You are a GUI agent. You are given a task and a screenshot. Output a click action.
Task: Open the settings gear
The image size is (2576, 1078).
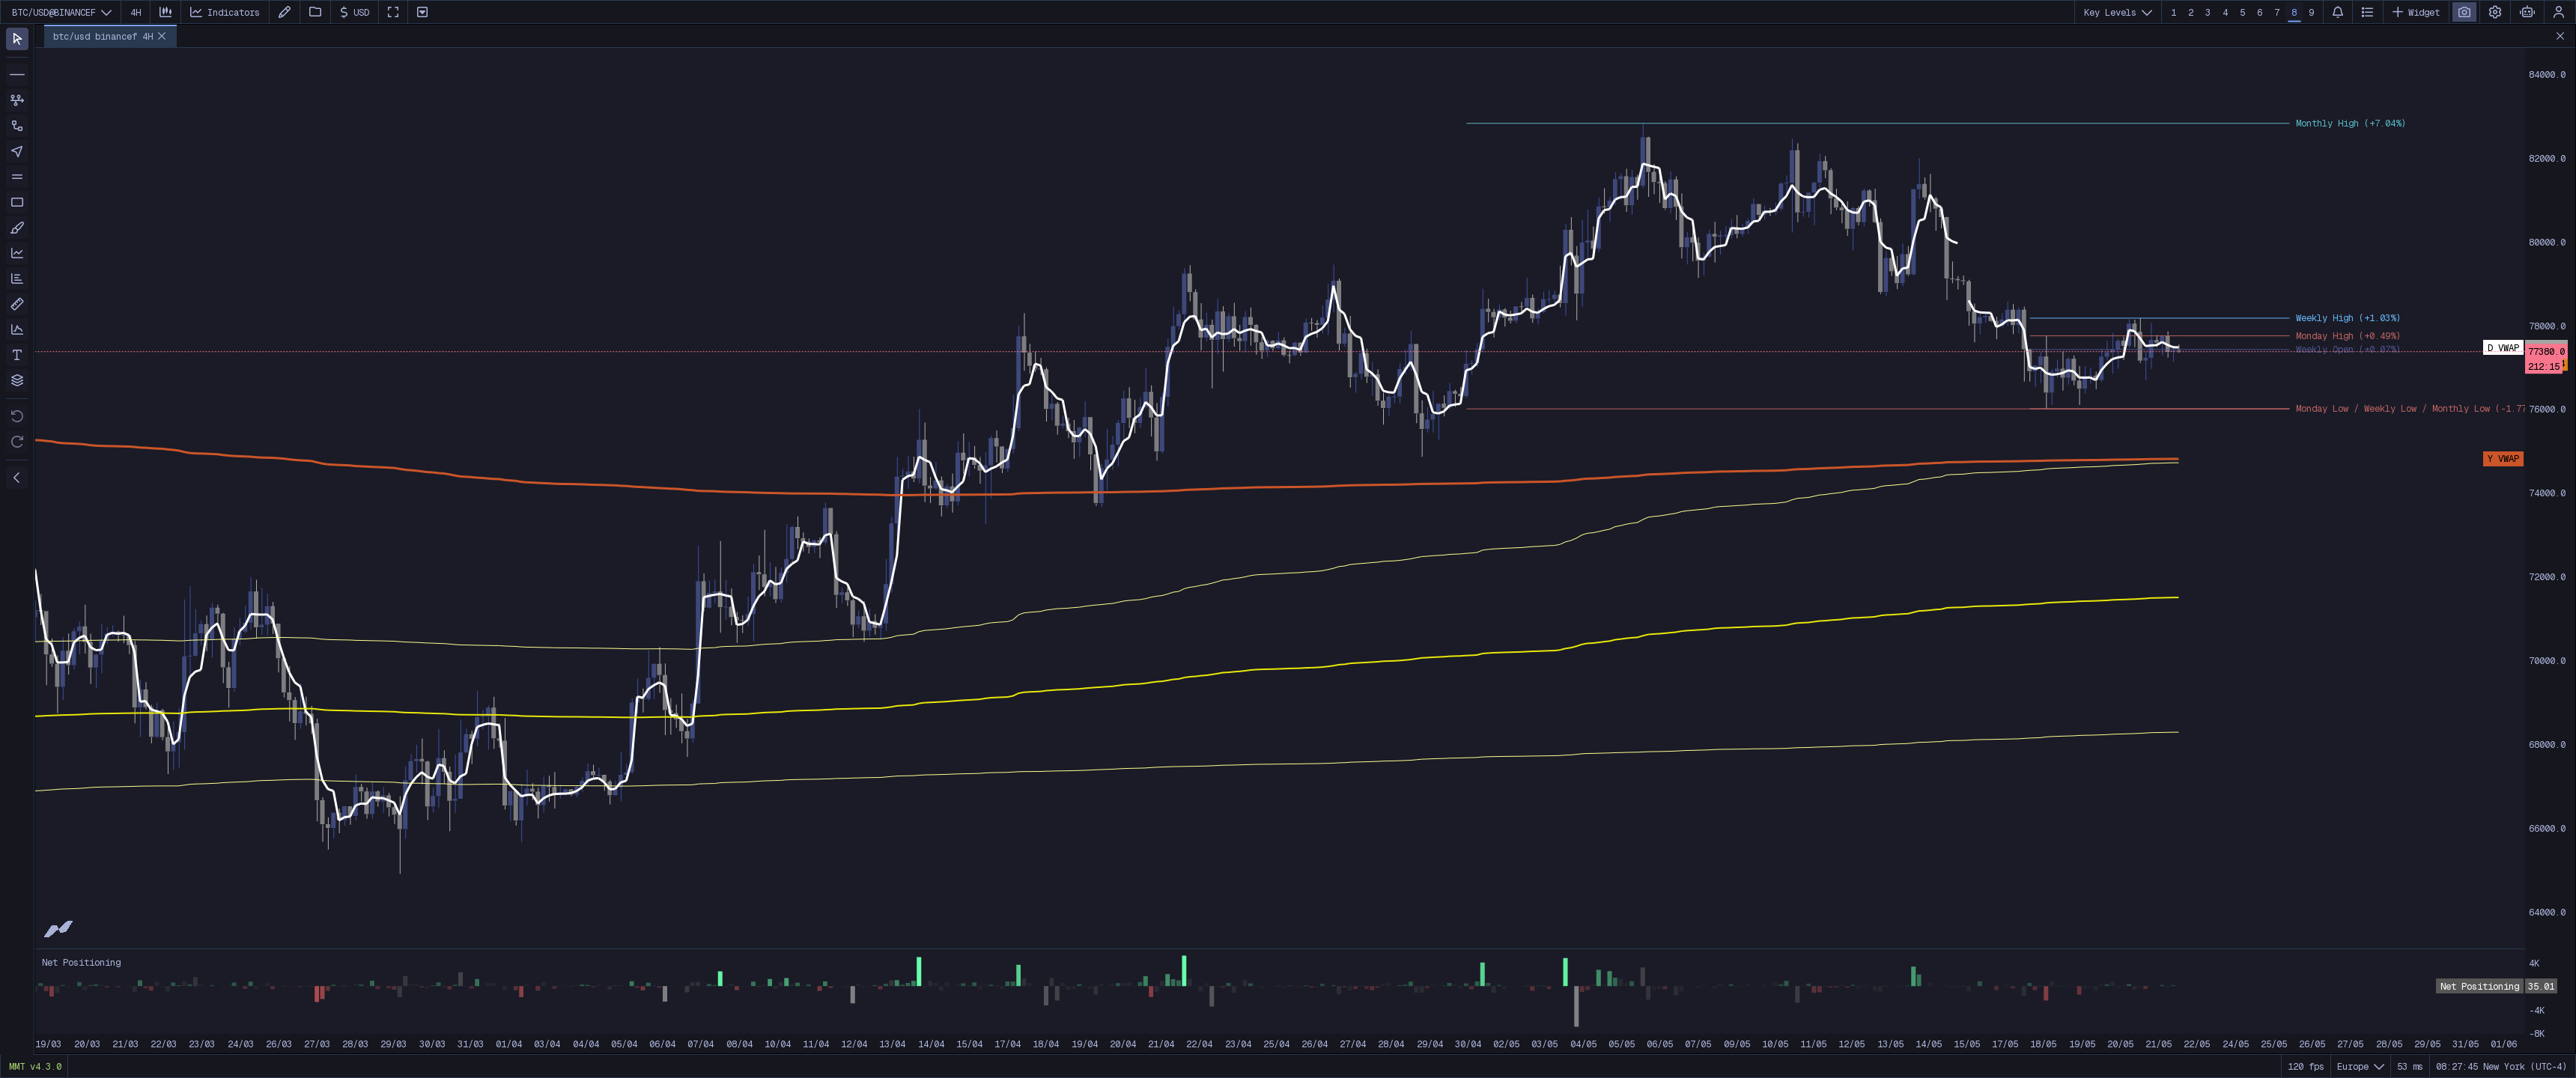2495,12
